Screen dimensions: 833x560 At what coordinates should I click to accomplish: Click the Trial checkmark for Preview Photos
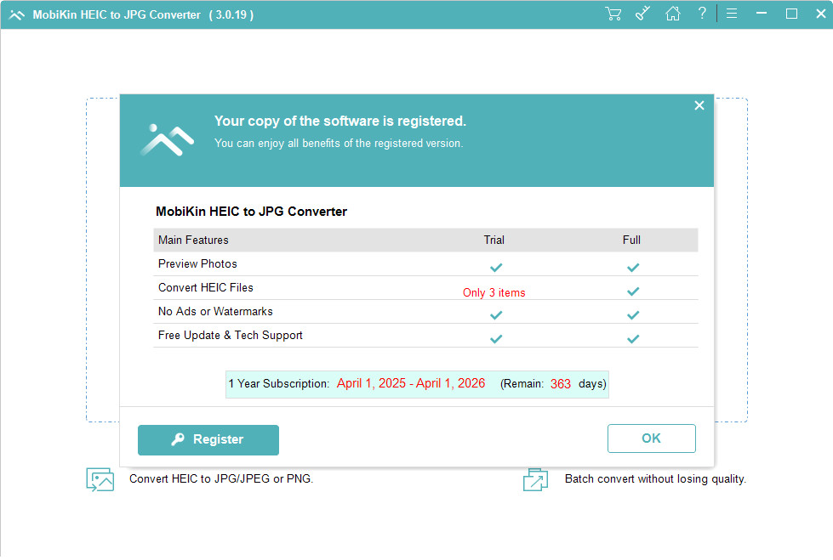tap(496, 268)
